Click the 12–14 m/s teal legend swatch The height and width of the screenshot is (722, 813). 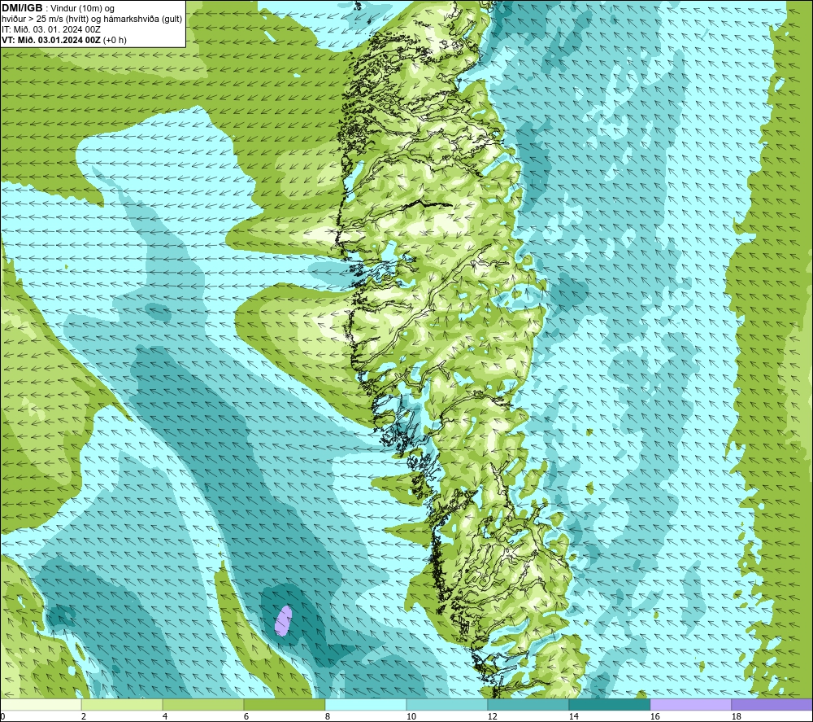pyautogui.click(x=528, y=704)
